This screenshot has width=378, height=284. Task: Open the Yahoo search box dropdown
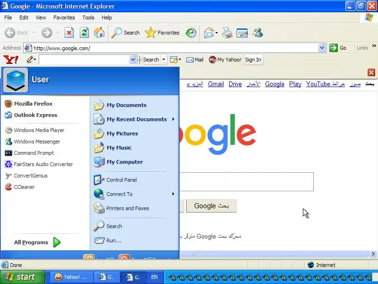pyautogui.click(x=133, y=60)
